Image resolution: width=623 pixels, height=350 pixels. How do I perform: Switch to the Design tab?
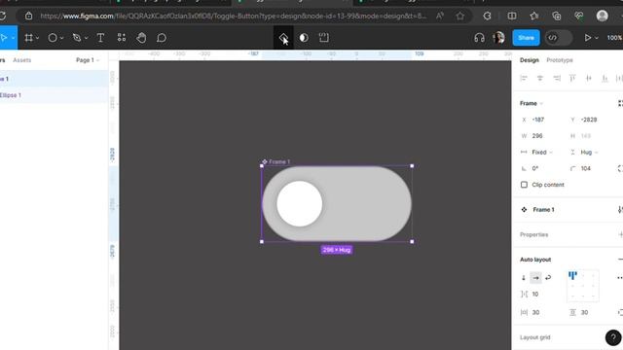click(530, 60)
